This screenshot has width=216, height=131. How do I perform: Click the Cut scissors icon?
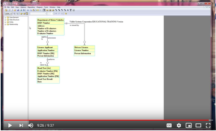click(x=28, y=10)
